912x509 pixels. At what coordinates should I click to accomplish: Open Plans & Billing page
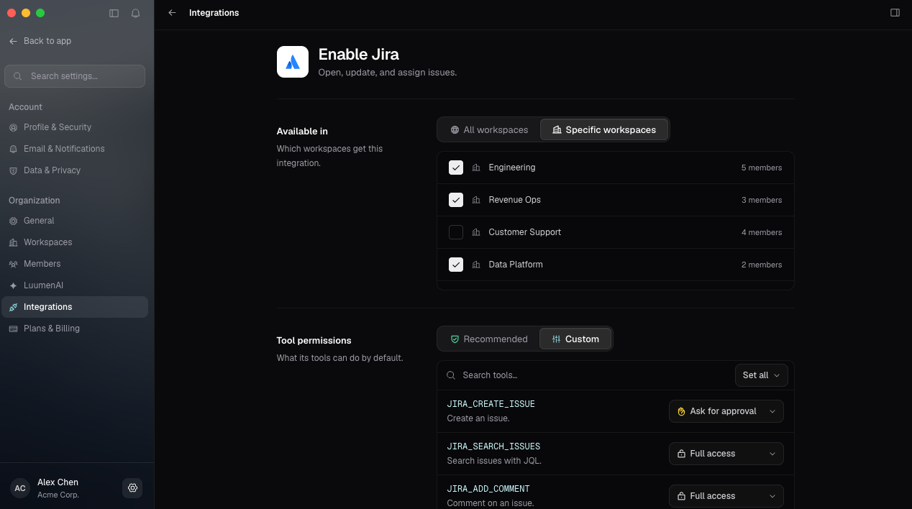click(75, 329)
